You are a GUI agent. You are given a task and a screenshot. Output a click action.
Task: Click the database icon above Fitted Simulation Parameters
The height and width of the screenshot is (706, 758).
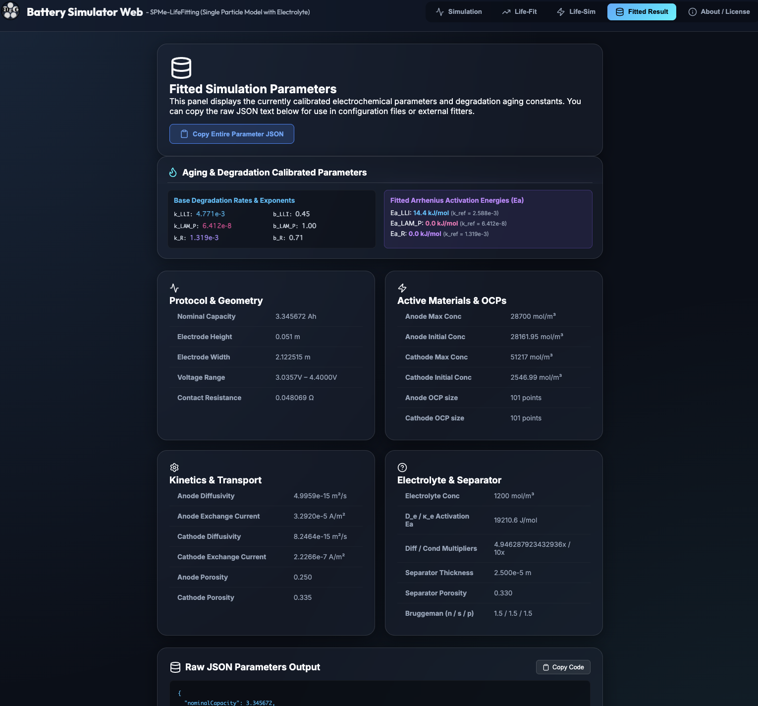[181, 68]
